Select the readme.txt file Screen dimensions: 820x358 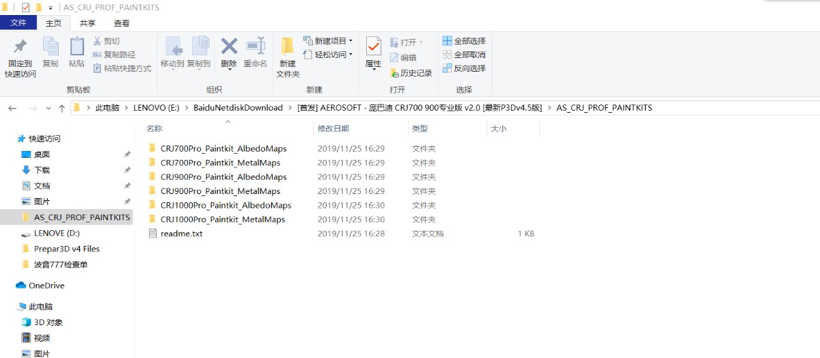pyautogui.click(x=181, y=234)
